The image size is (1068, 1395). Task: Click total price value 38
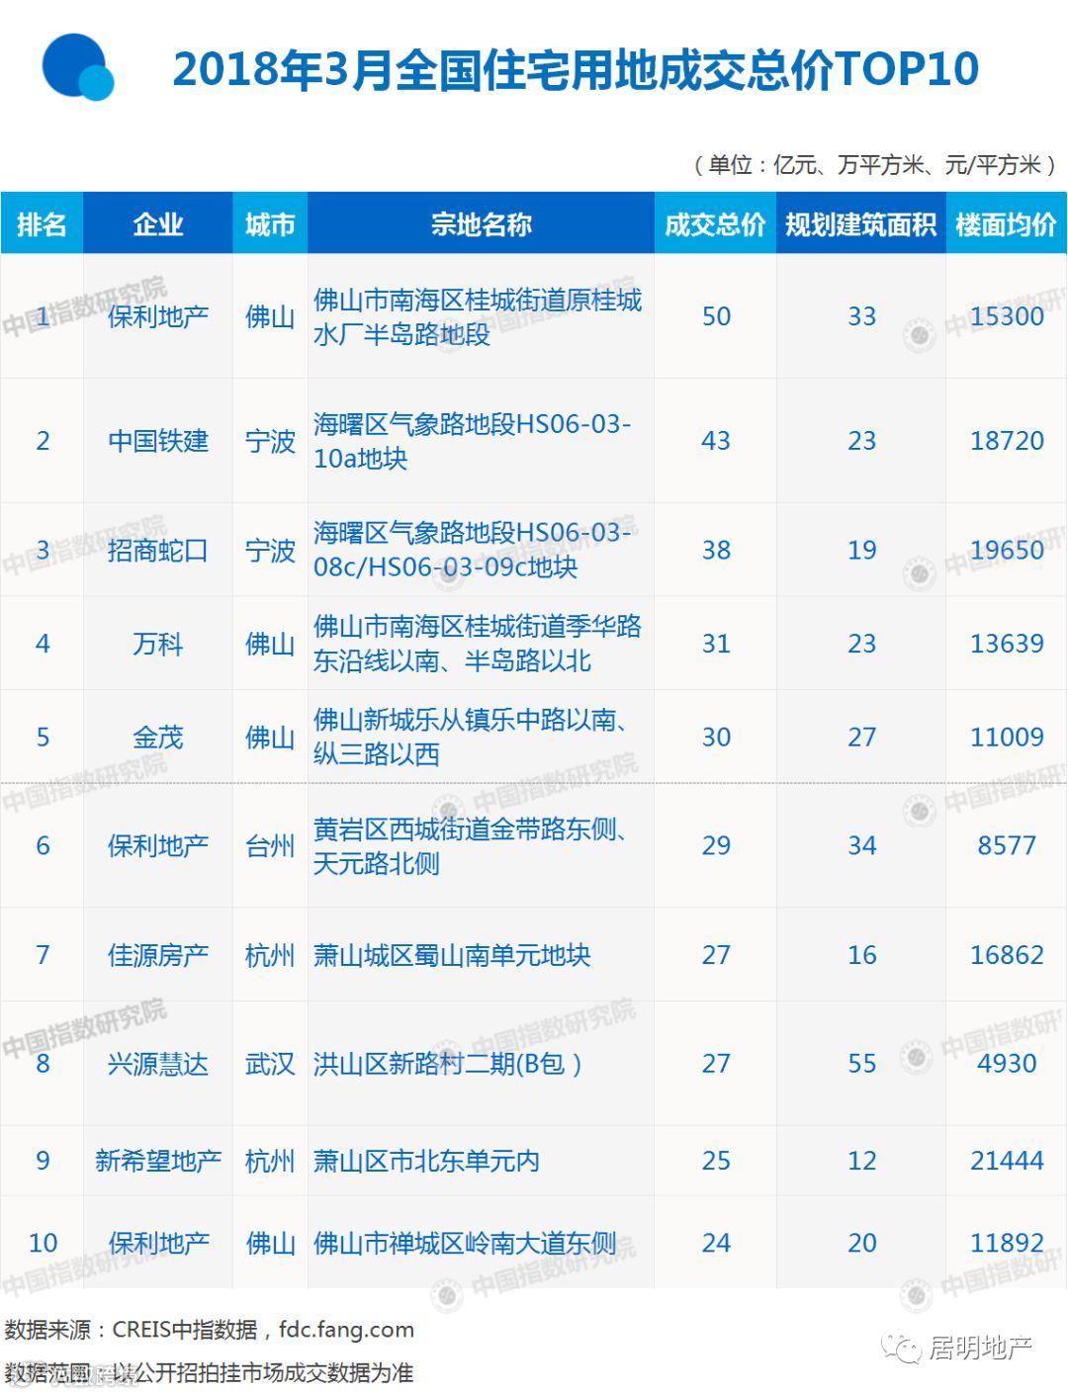click(x=716, y=550)
